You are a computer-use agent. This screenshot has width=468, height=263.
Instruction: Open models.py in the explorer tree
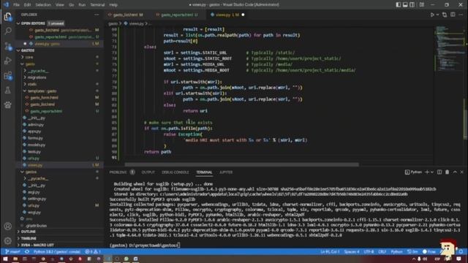(x=37, y=145)
